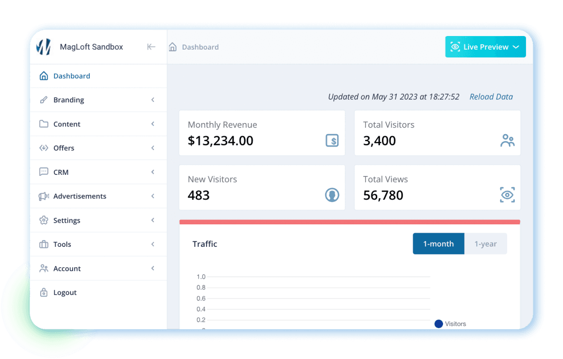Expand the Settings submenu chevron
Image resolution: width=563 pixels, height=359 pixels.
click(x=153, y=220)
